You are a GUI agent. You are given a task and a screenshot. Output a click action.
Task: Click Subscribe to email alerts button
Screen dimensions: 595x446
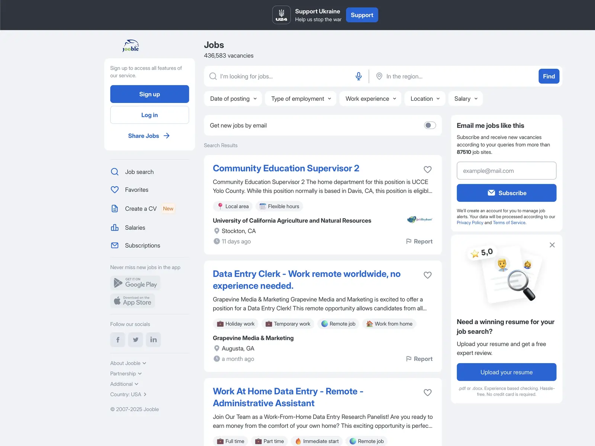tap(506, 193)
